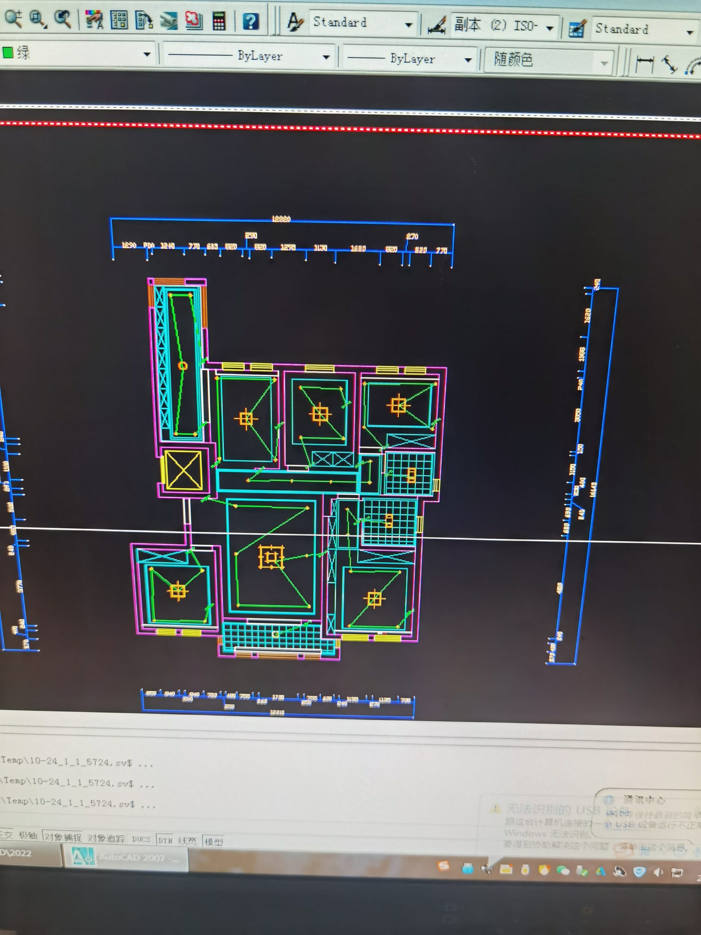
Task: Open the DesignCenter icon
Action: pos(120,20)
